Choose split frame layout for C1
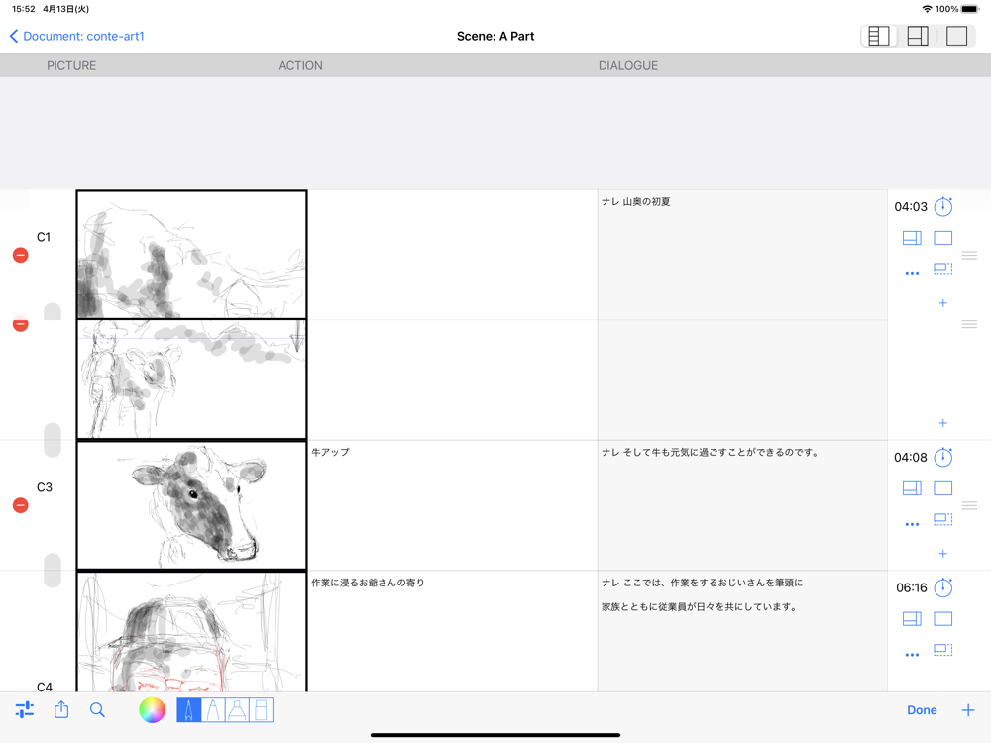 click(912, 238)
